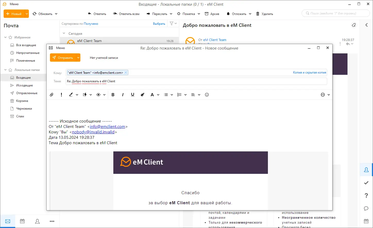Click the text alignment icon
Screen dimensions: 373x228
(x=193, y=95)
